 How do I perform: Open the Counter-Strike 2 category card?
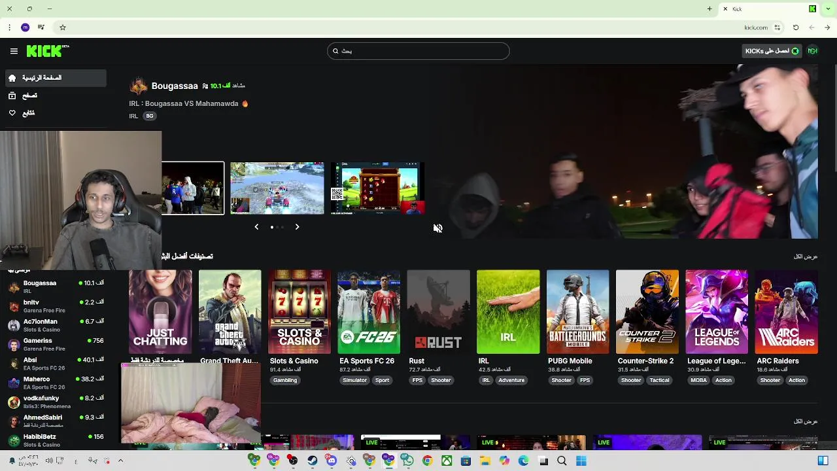click(x=647, y=312)
